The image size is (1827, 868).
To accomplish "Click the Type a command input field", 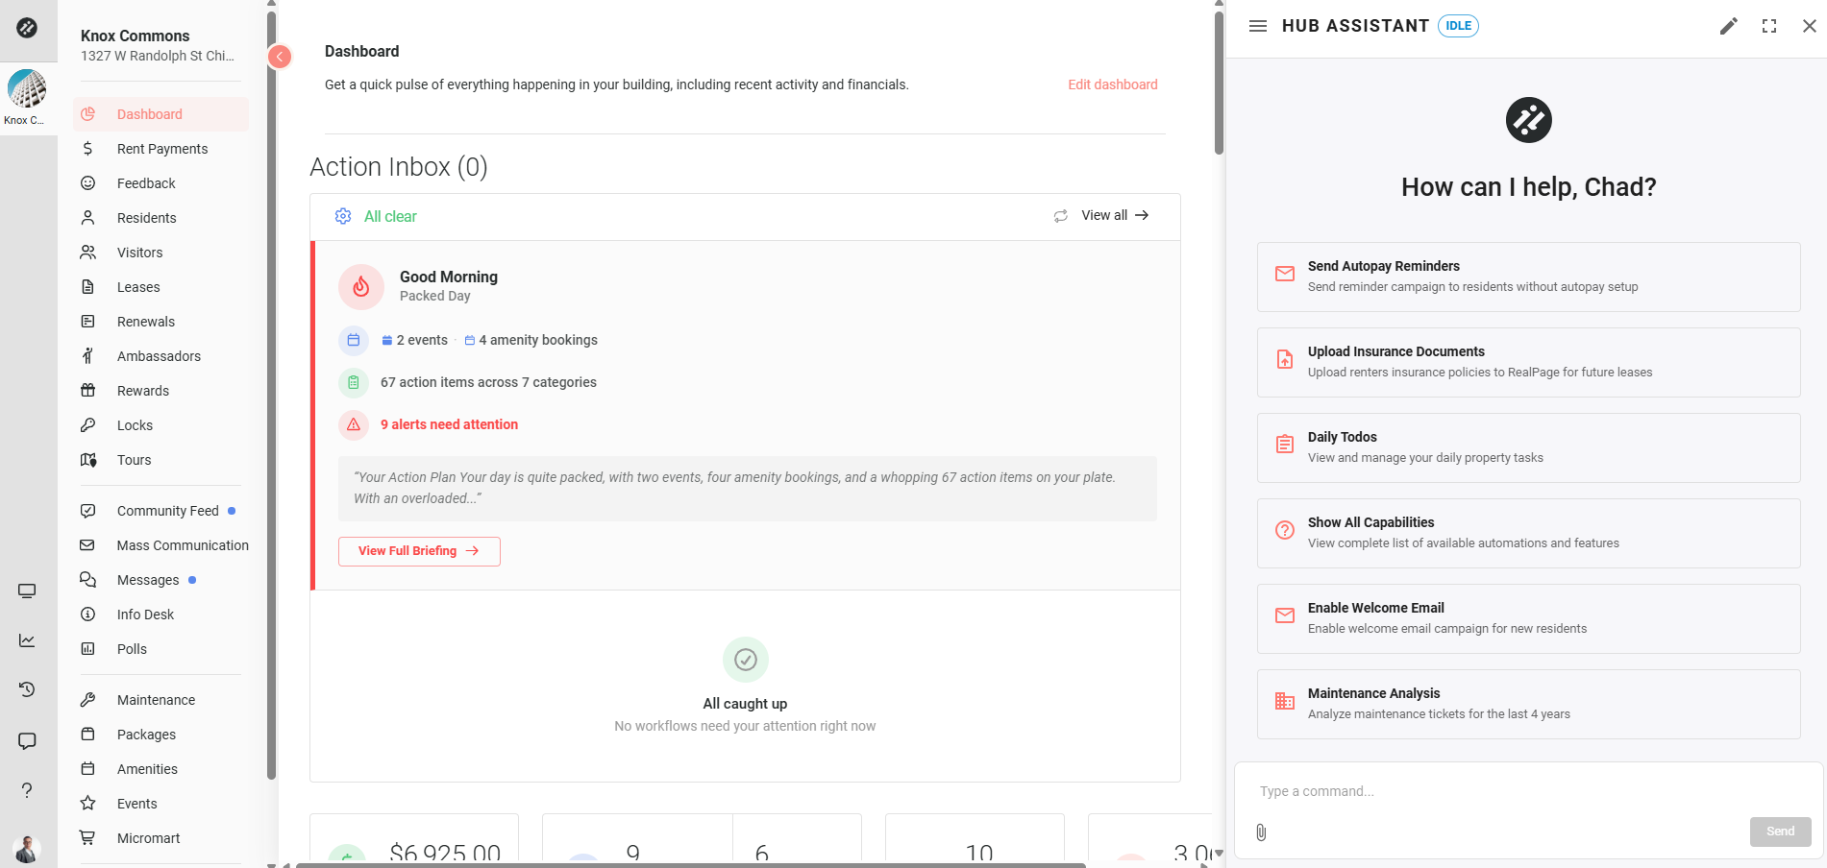I will pyautogui.click(x=1442, y=791).
